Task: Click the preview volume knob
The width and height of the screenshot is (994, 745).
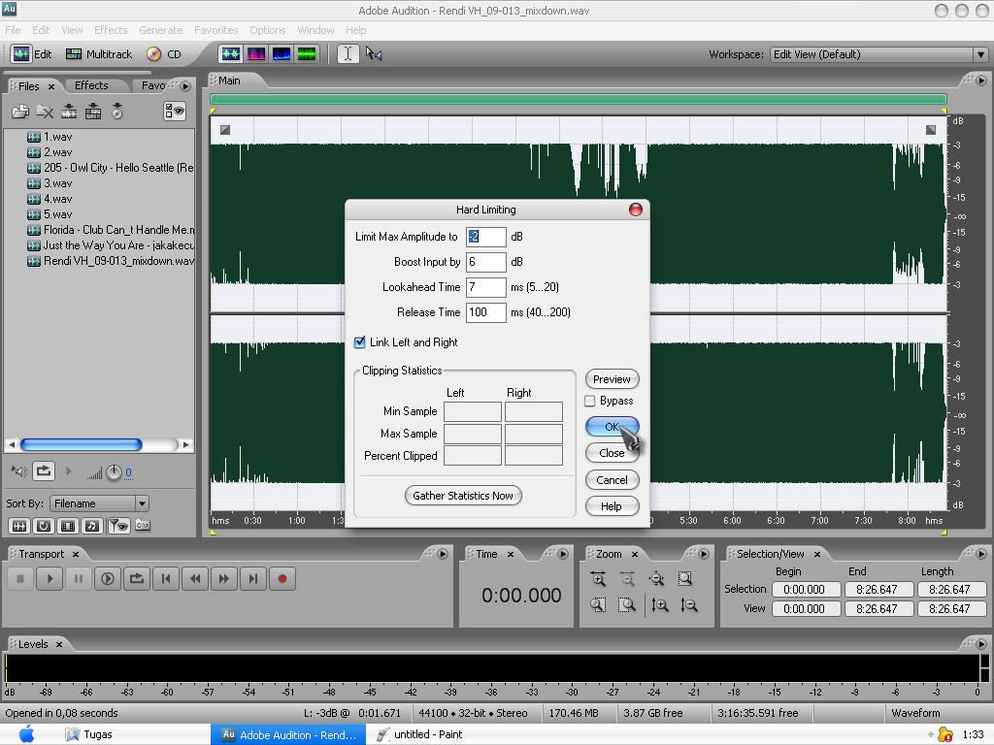Action: click(114, 472)
